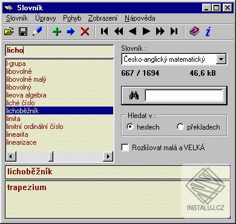Click the word list scroll left arrow

(11, 156)
